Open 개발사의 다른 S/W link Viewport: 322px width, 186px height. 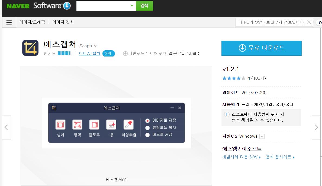click(x=241, y=157)
